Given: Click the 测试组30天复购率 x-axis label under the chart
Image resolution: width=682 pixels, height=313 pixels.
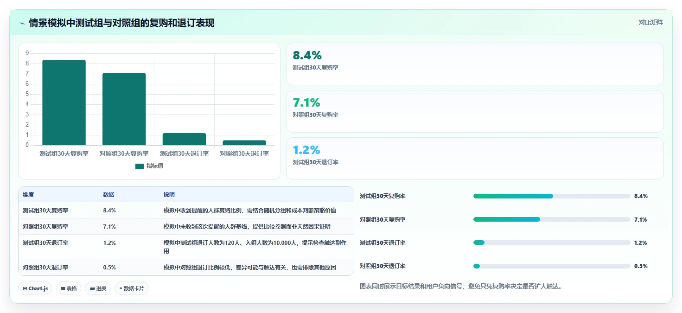Looking at the screenshot, I should point(64,153).
